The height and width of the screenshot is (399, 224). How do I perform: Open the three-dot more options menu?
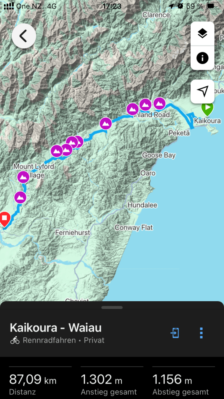[x=201, y=333]
